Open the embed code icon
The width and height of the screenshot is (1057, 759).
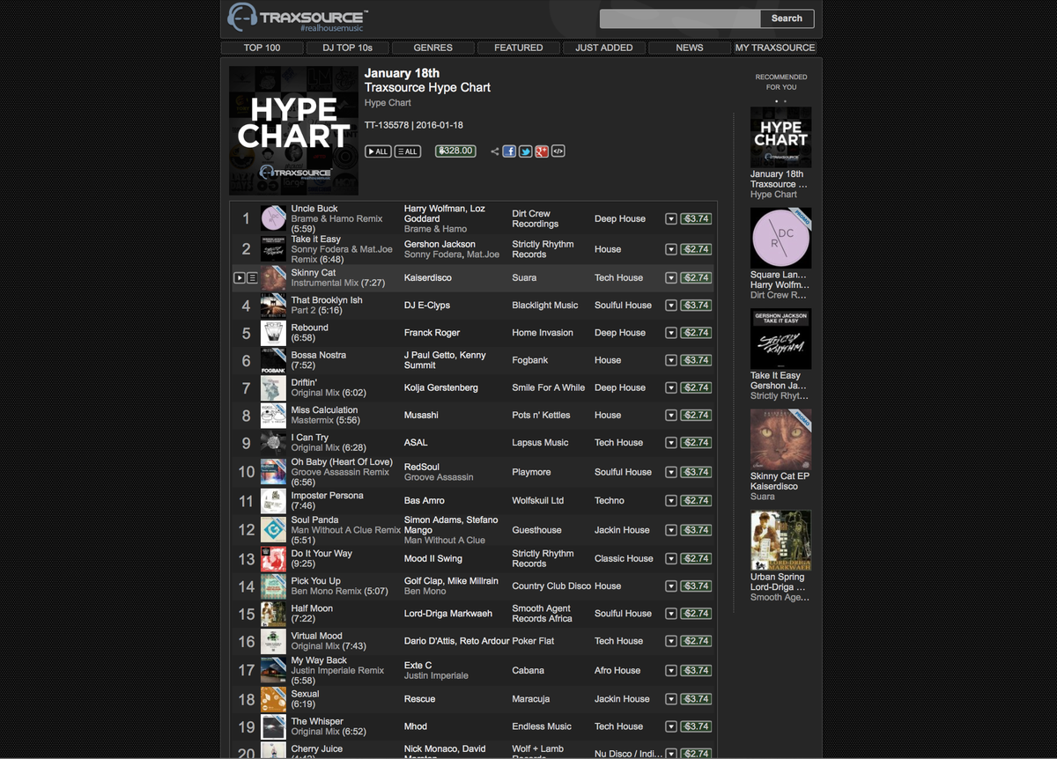[x=558, y=151]
